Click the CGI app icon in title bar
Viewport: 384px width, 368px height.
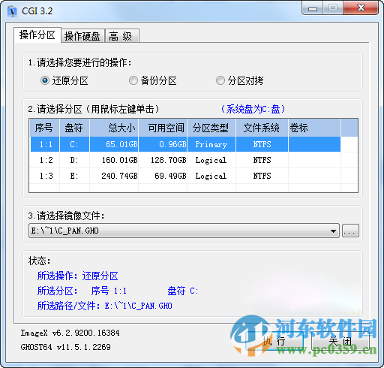(x=12, y=11)
